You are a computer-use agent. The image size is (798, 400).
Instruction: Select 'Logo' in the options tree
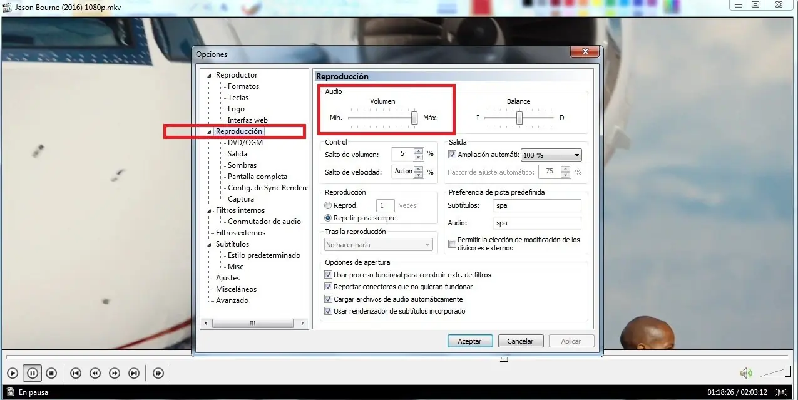(236, 109)
